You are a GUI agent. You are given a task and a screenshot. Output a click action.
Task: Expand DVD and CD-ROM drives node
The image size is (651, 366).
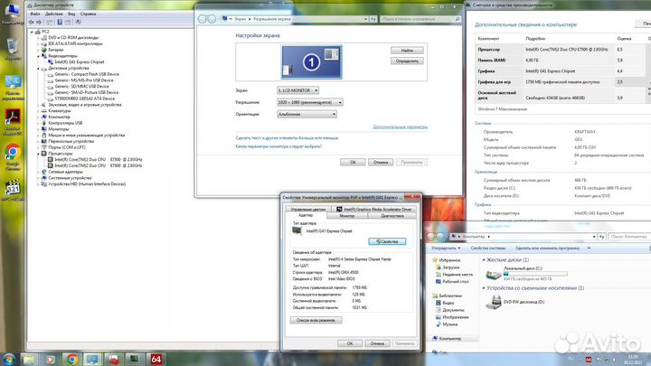(38, 38)
